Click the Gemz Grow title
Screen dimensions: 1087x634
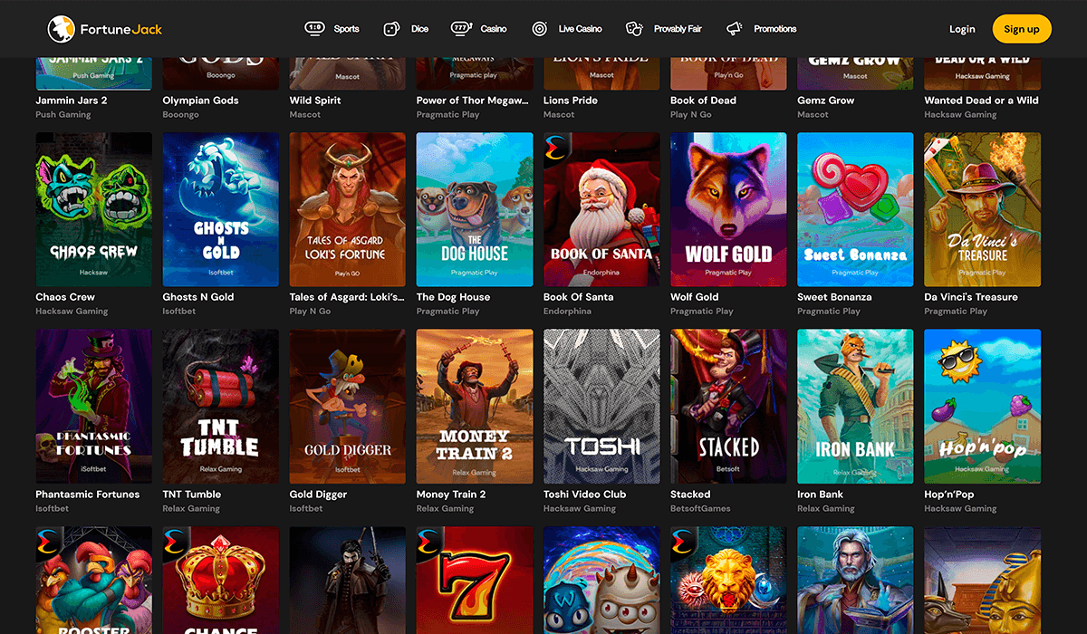pos(826,101)
